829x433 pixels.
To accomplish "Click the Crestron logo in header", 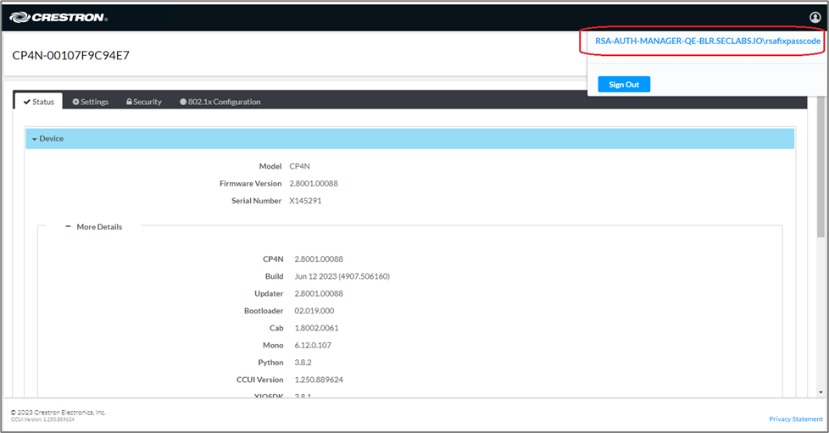I will (x=58, y=17).
